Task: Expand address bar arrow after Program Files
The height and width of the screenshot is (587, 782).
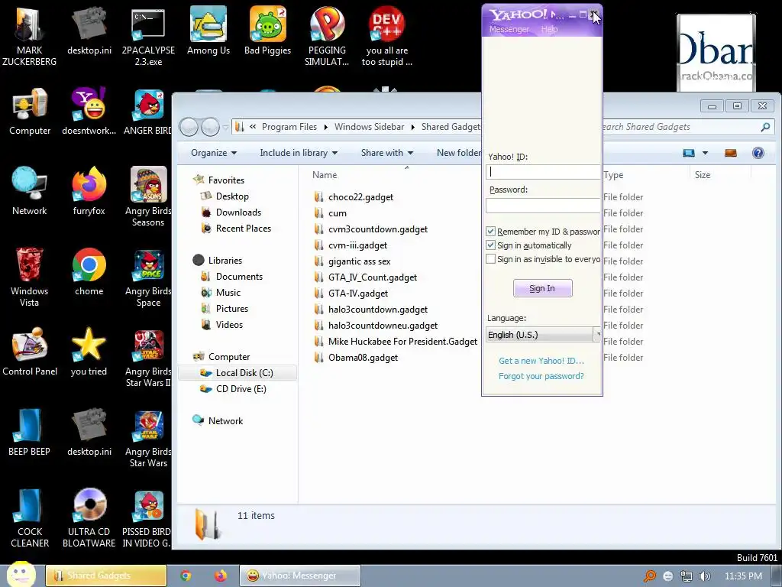Action: click(x=325, y=128)
